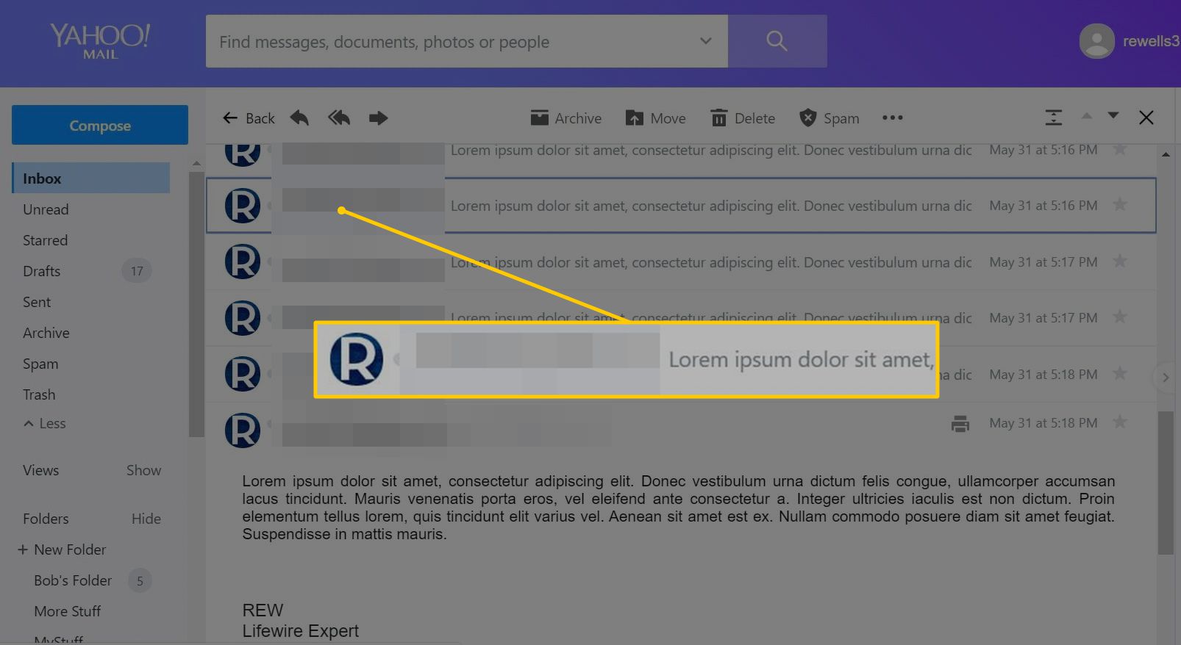
Task: Open the More Stuff folder
Action: point(68,611)
